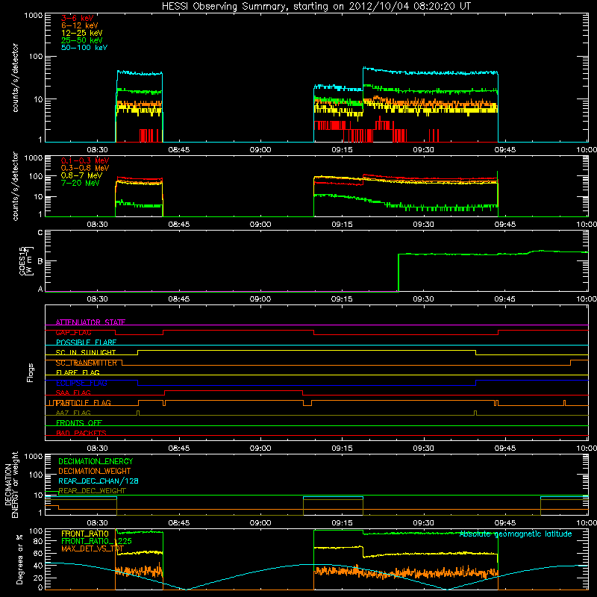
Task: Click the GOES15 axis label
Action: [26, 261]
